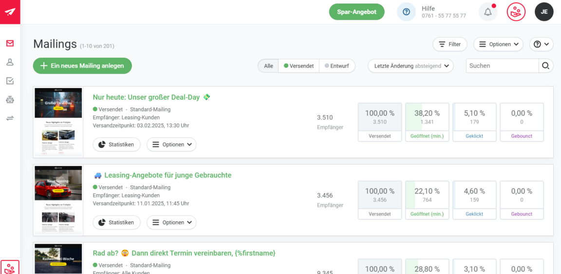
Task: Click the Geöffnet rate bar for Leasing-Angebote
Action: click(x=427, y=195)
